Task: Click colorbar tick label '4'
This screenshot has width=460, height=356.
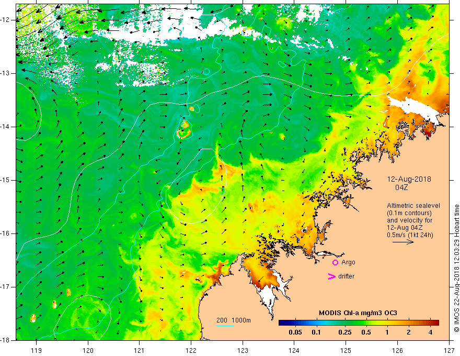Action: click(x=430, y=332)
